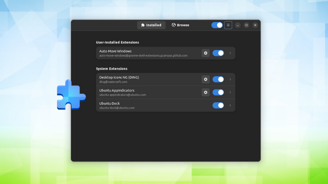Expand Ubuntu Appindicators row chevron
The image size is (328, 184).
tap(230, 92)
